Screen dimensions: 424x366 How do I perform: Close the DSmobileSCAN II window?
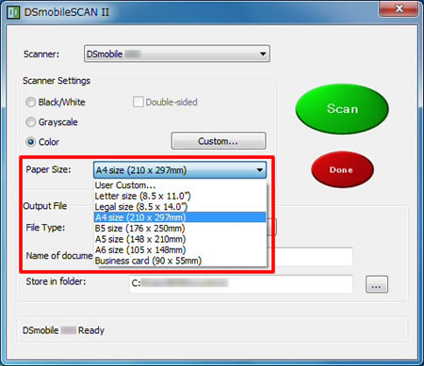(399, 8)
